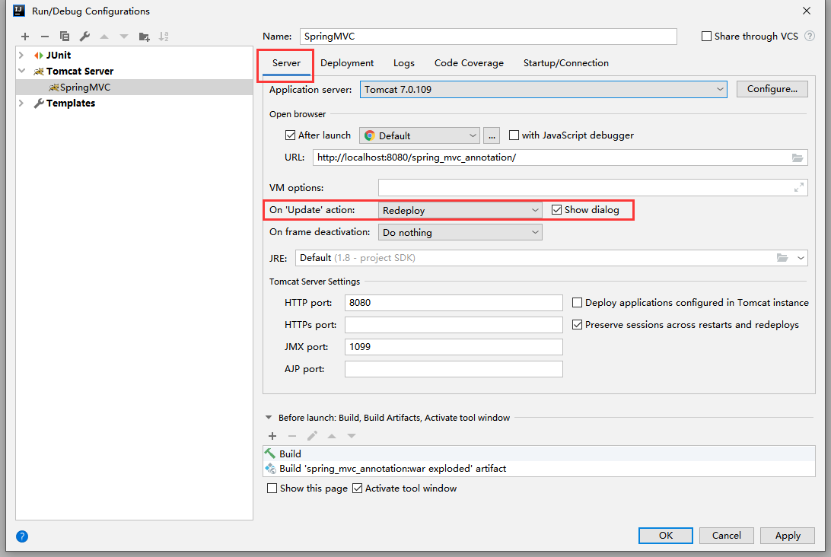Screen dimensions: 831x557
Task: Switch to the Logs tab
Action: pos(404,63)
